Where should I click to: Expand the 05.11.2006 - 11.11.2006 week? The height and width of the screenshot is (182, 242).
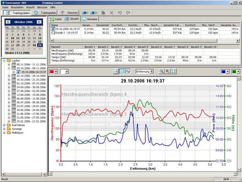point(9,64)
